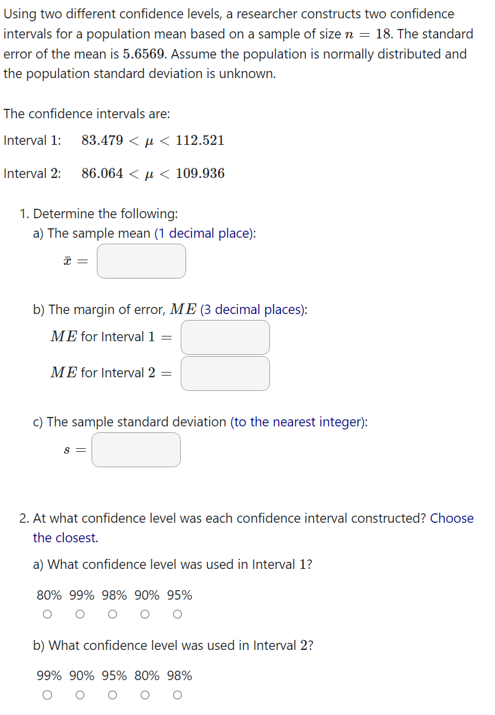This screenshot has width=495, height=715.
Task: Select the 80% option for Interval 2
Action: click(x=145, y=695)
